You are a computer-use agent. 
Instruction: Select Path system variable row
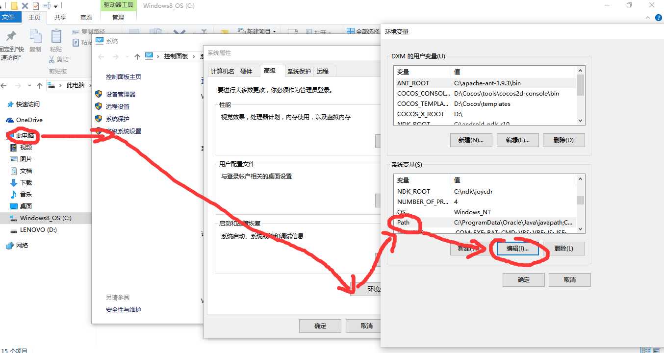(x=485, y=222)
